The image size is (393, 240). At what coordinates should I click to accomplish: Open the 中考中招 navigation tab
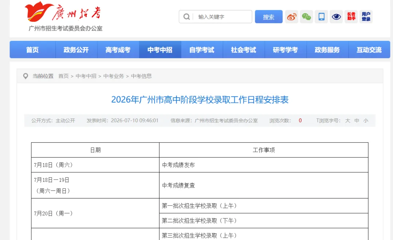point(160,50)
